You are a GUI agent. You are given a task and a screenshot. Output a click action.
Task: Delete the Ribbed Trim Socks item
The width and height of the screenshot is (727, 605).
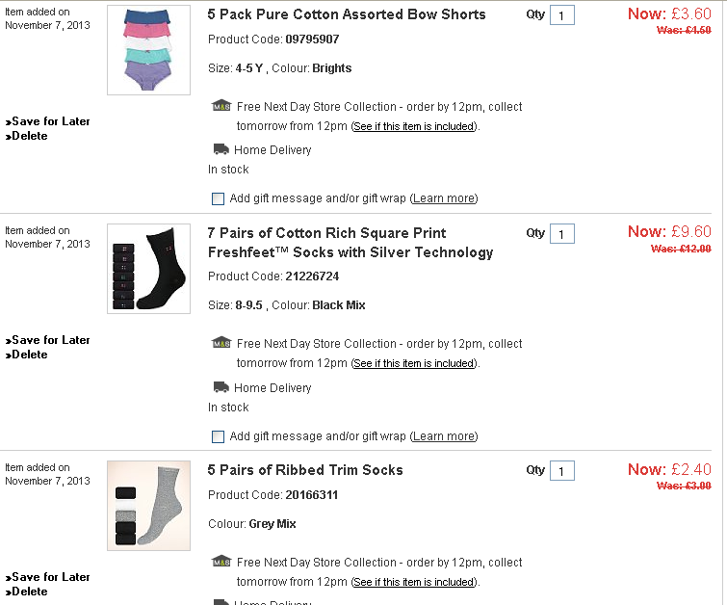click(x=30, y=592)
